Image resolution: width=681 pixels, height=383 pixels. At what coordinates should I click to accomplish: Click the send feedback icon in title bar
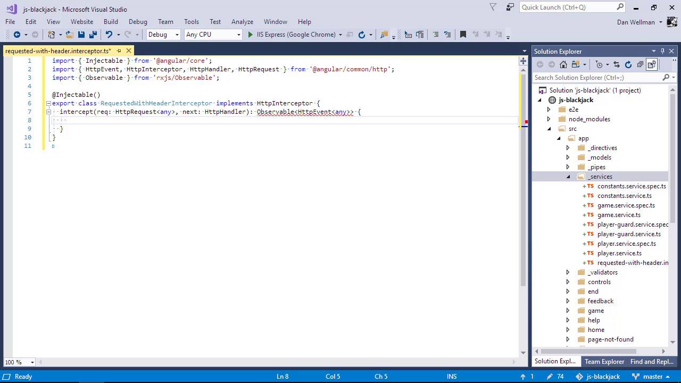(510, 7)
